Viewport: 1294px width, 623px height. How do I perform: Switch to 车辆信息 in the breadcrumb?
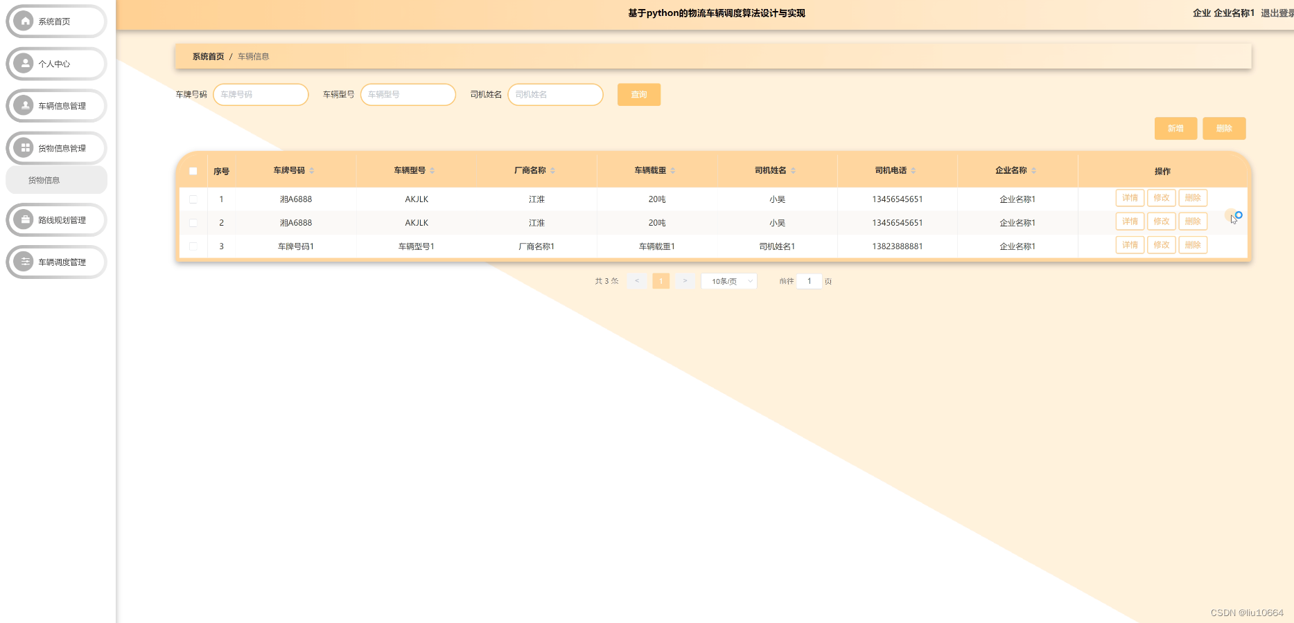pyautogui.click(x=253, y=56)
